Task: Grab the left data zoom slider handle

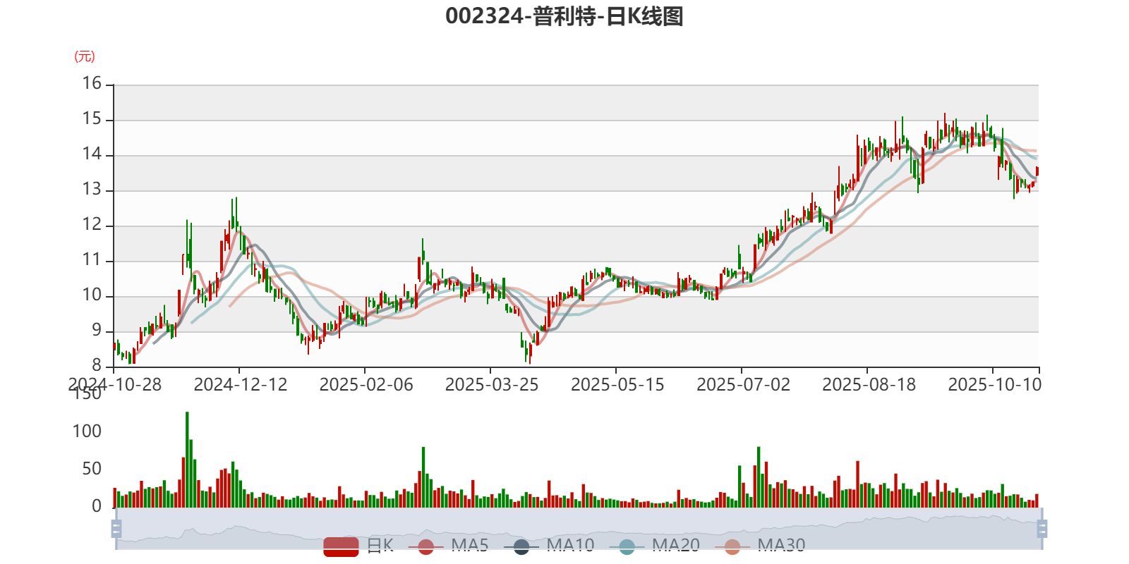Action: [x=116, y=529]
